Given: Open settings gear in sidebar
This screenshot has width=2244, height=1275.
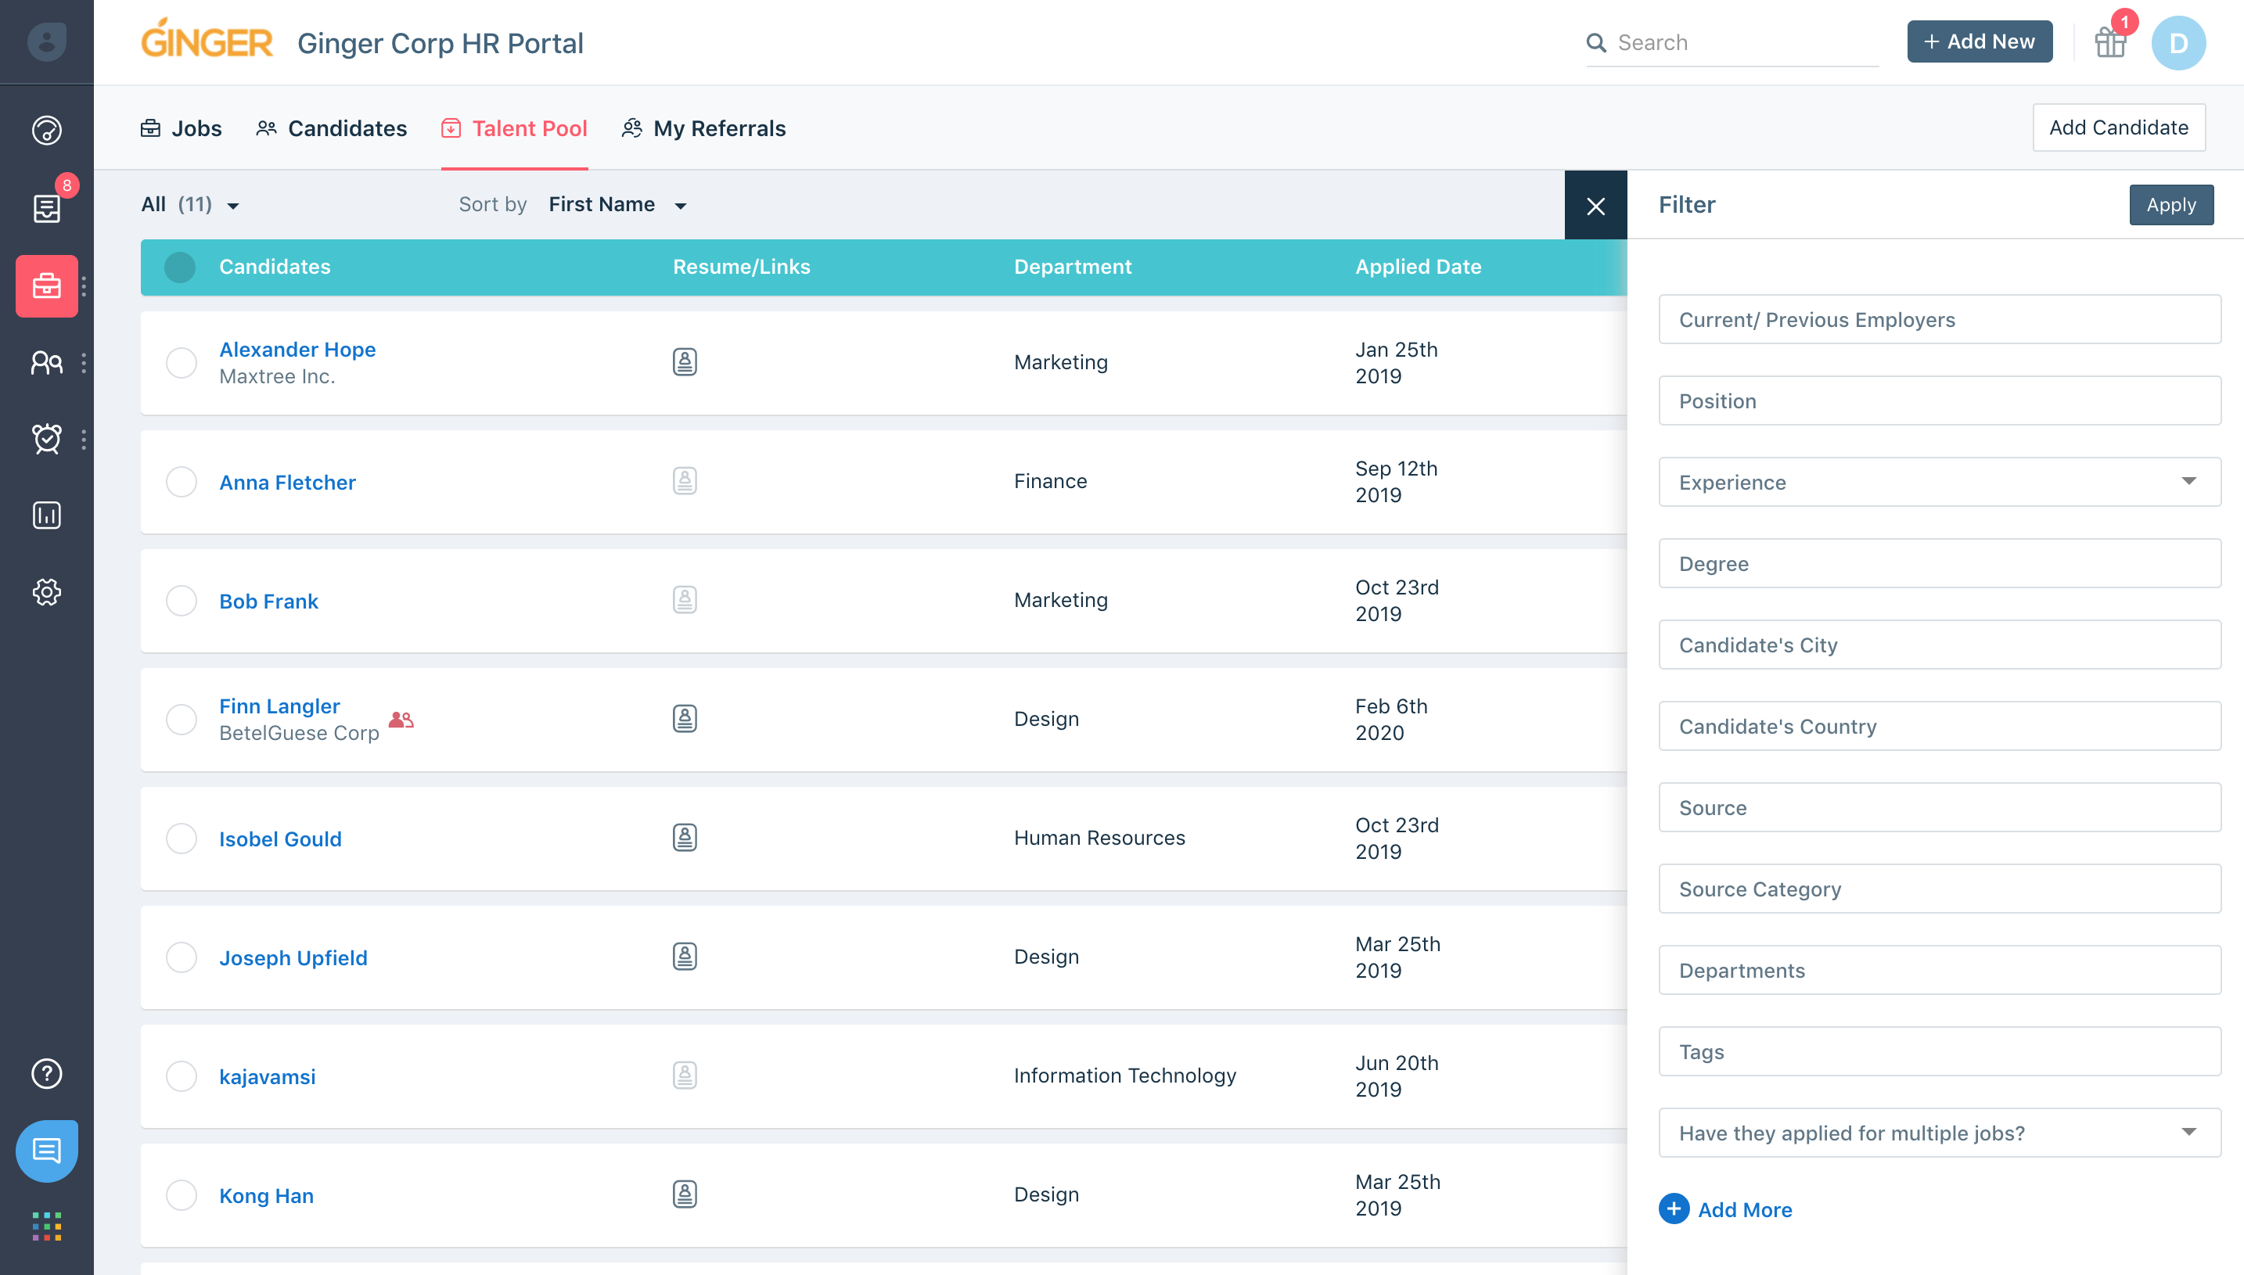Looking at the screenshot, I should coord(46,592).
